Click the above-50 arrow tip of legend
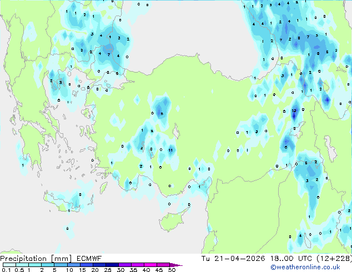The height and width of the screenshot is (272, 352). [176, 265]
